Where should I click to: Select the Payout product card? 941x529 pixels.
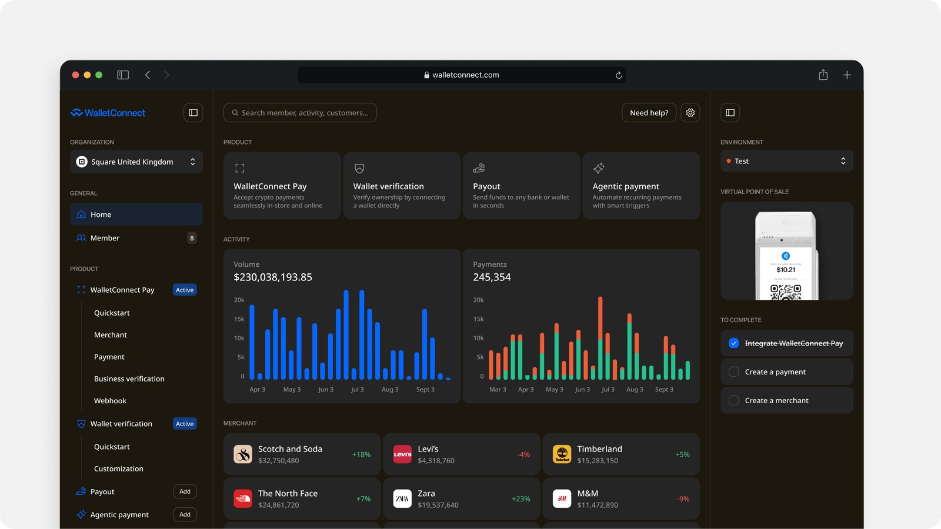point(522,186)
